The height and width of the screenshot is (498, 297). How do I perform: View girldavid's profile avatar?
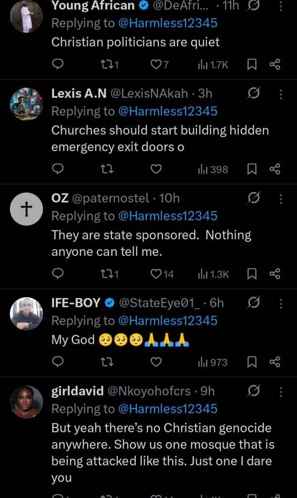click(27, 401)
